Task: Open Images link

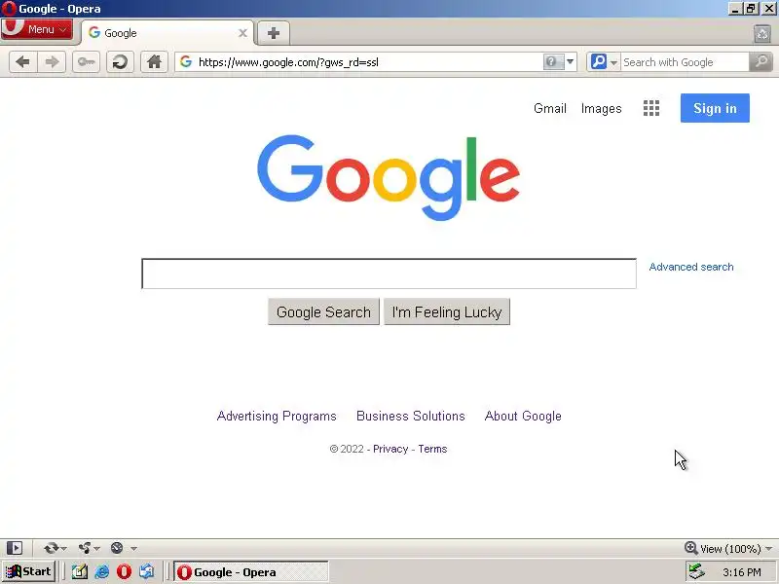Action: [601, 108]
